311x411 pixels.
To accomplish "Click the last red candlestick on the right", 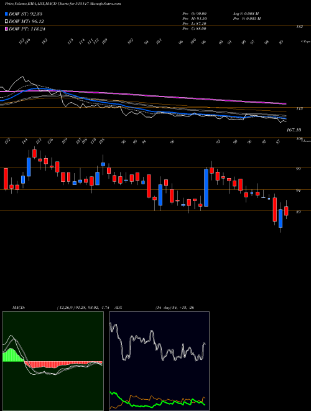I will click(x=286, y=210).
